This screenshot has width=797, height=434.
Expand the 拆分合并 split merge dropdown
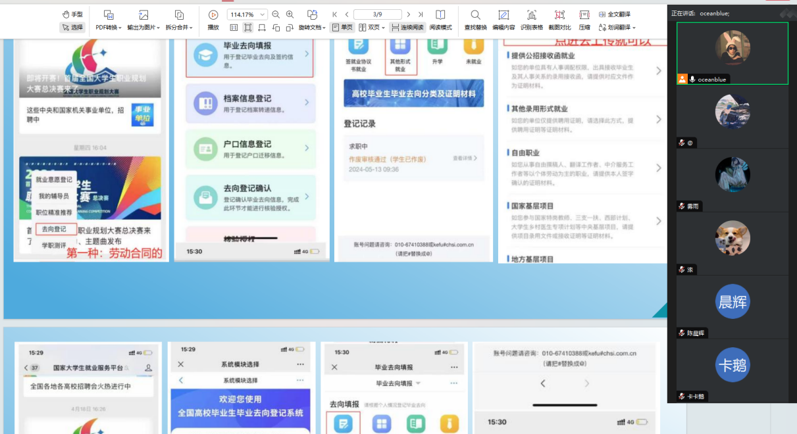click(178, 28)
